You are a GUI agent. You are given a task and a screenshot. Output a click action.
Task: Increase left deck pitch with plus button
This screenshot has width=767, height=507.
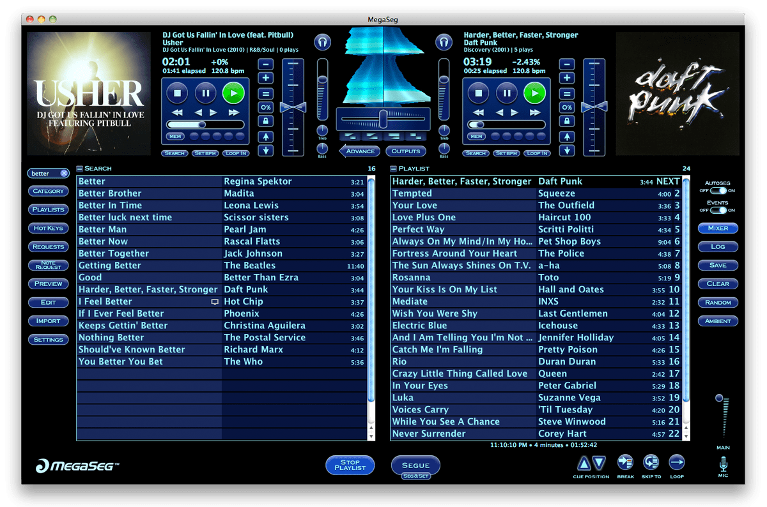(266, 78)
